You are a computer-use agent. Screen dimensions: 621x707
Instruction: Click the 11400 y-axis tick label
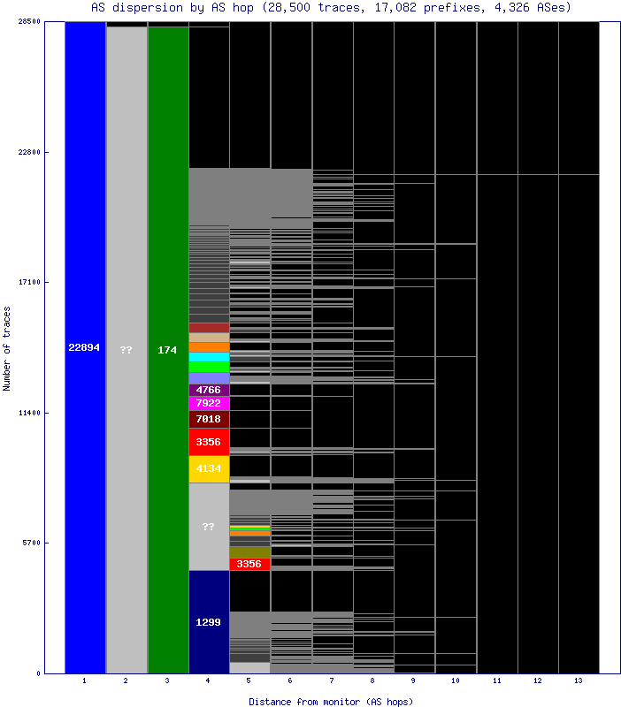tap(30, 413)
